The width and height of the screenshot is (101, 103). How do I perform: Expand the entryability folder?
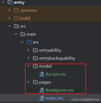(29, 50)
